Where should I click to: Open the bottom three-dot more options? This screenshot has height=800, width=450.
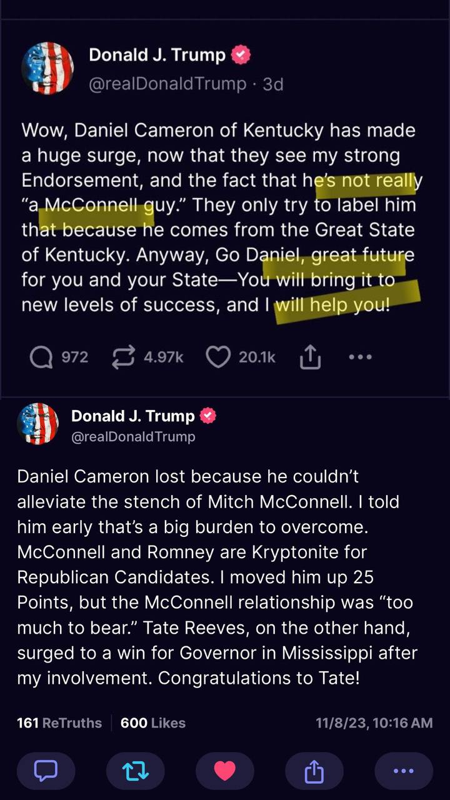click(x=404, y=771)
